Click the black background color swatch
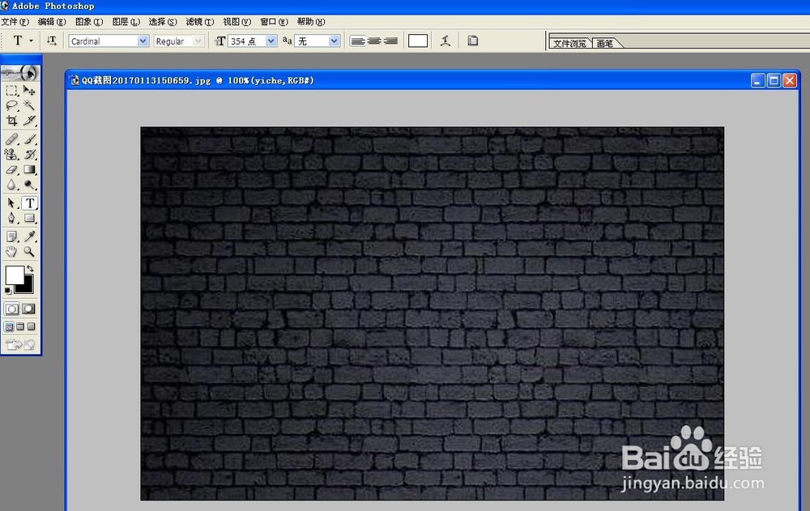This screenshot has height=511, width=810. (x=26, y=287)
